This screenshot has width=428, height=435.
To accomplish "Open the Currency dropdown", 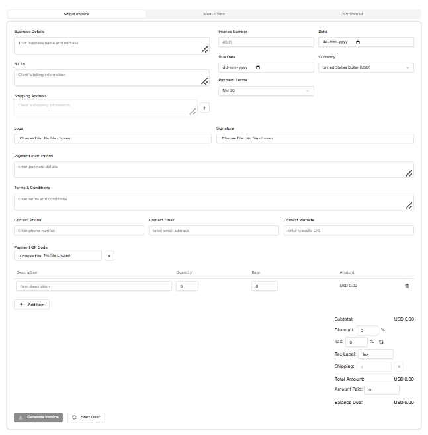I will pyautogui.click(x=366, y=67).
